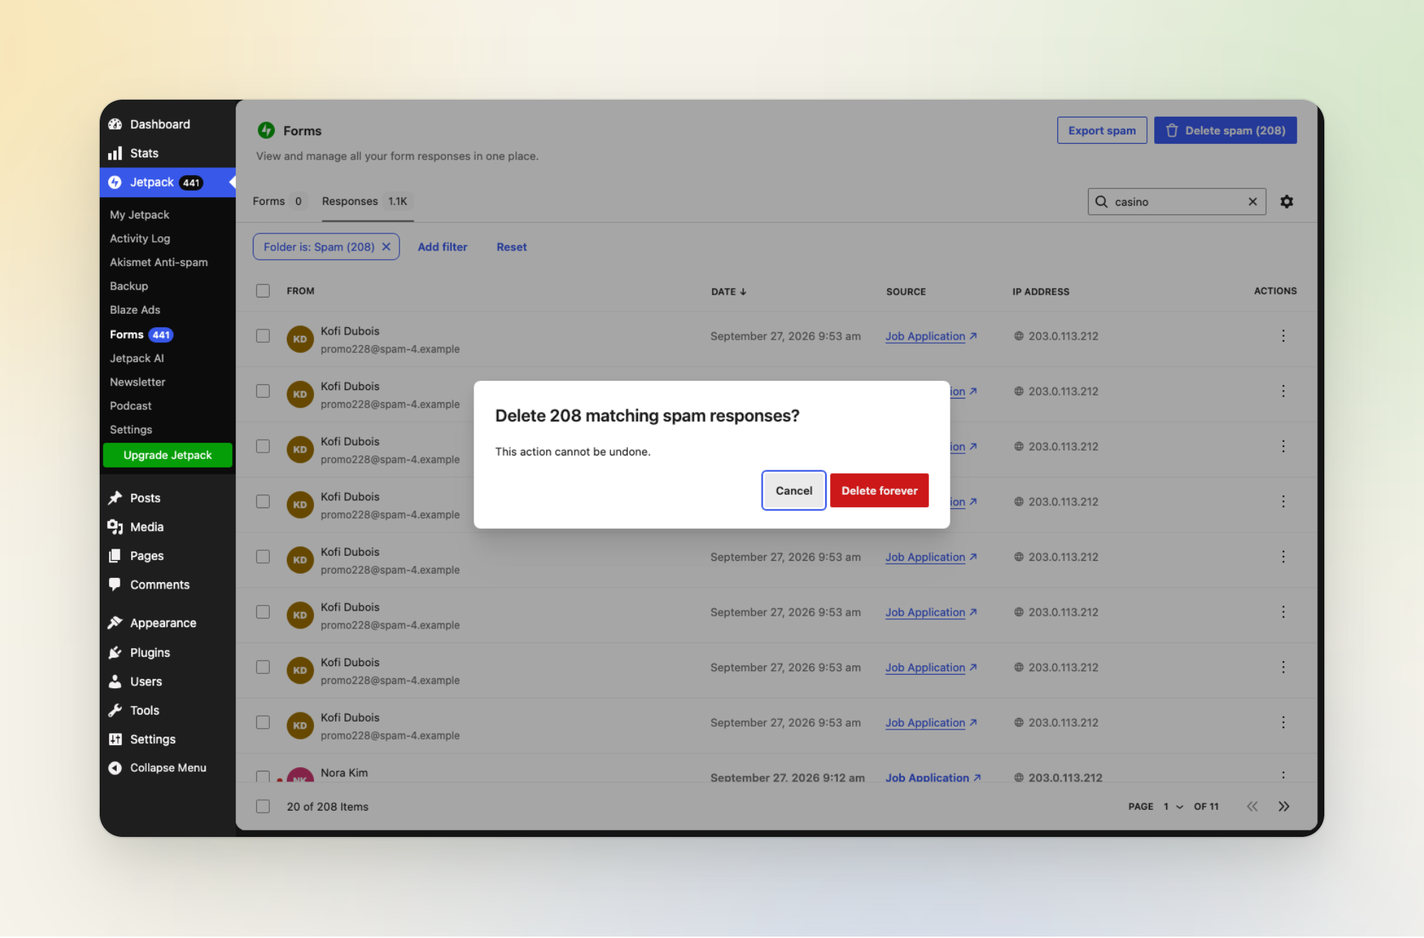Go to next page arrows
Viewport: 1424px width, 938px height.
1284,806
